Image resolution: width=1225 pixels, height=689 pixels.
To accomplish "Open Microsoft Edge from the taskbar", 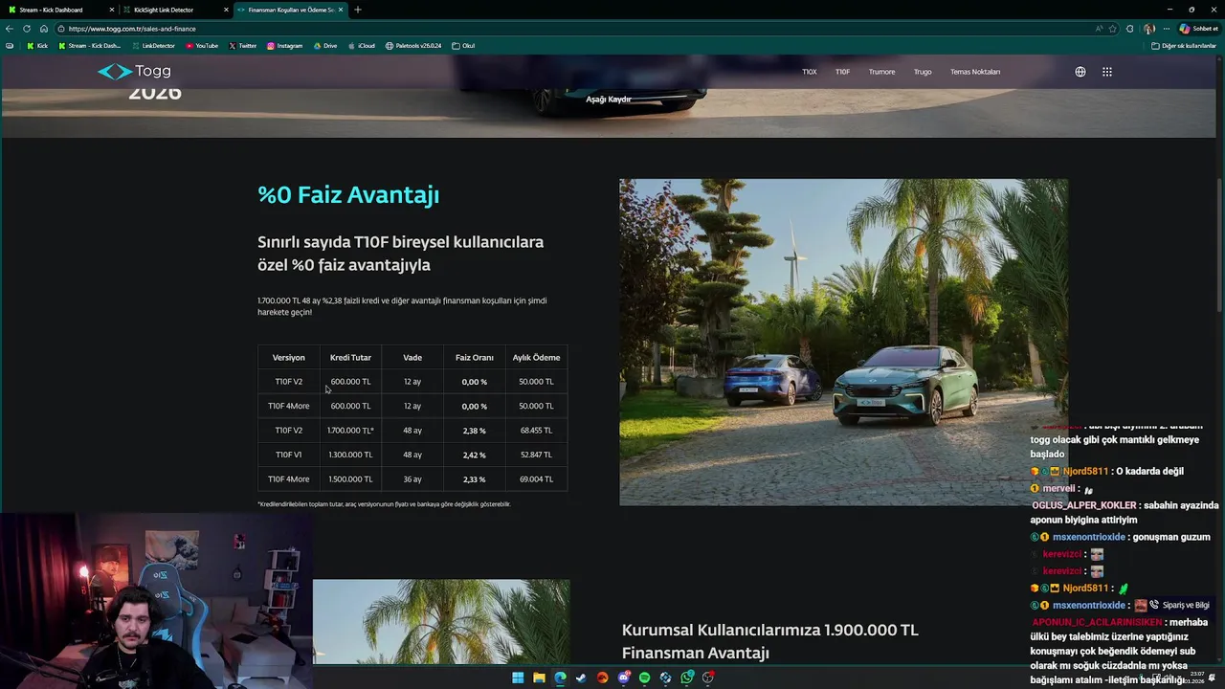I will 560,678.
